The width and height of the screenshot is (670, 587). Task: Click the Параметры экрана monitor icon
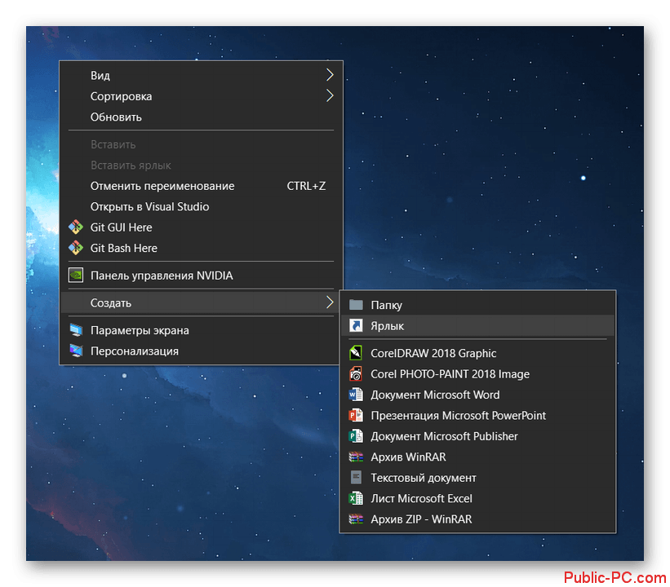[x=76, y=330]
